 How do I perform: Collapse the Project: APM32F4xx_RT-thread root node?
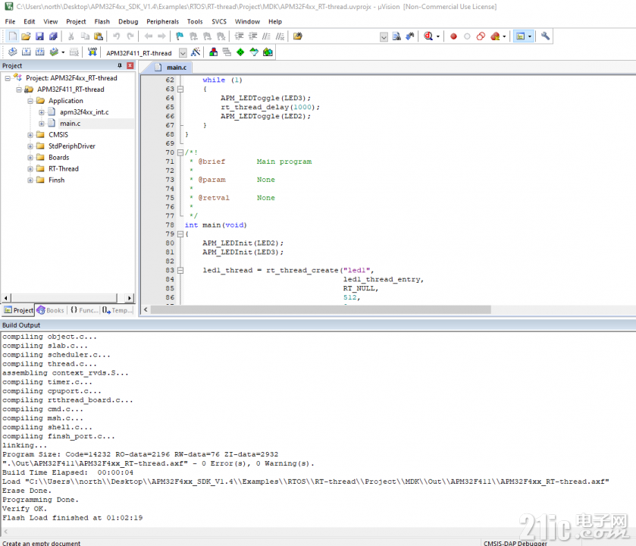click(8, 78)
